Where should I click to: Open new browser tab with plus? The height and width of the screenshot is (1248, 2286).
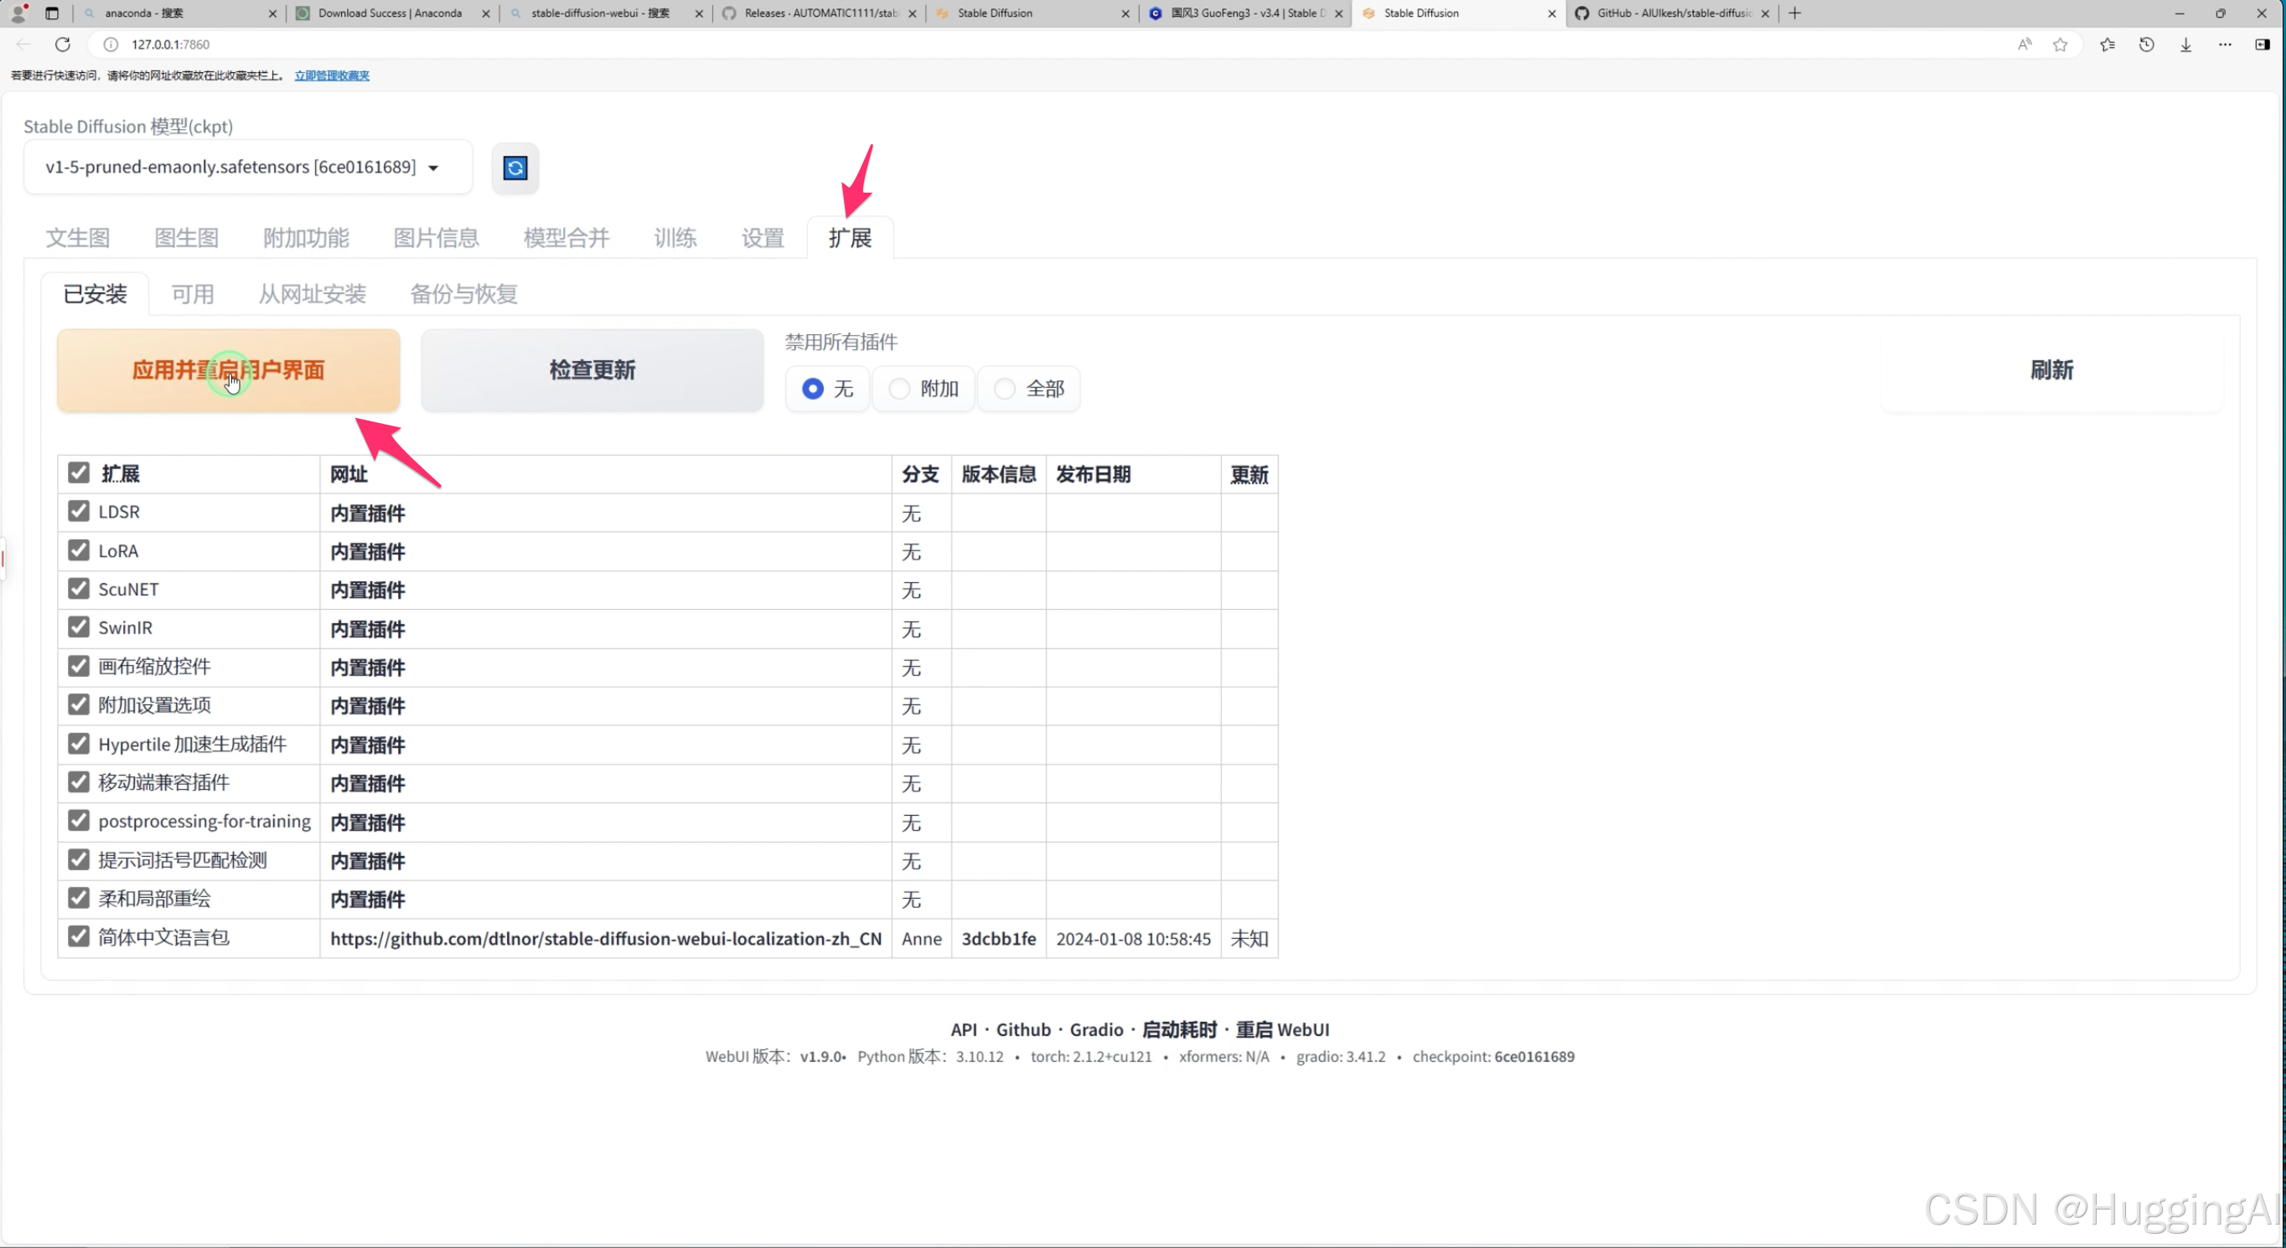[x=1794, y=13]
